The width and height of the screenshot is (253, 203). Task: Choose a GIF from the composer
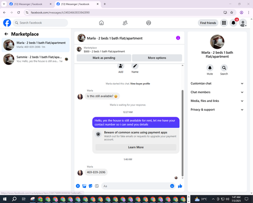pos(97,186)
